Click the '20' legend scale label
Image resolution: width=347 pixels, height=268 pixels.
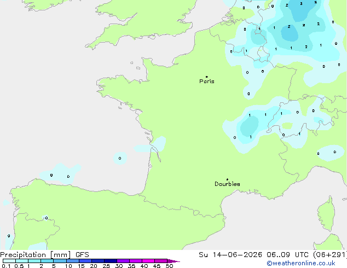[94, 266]
